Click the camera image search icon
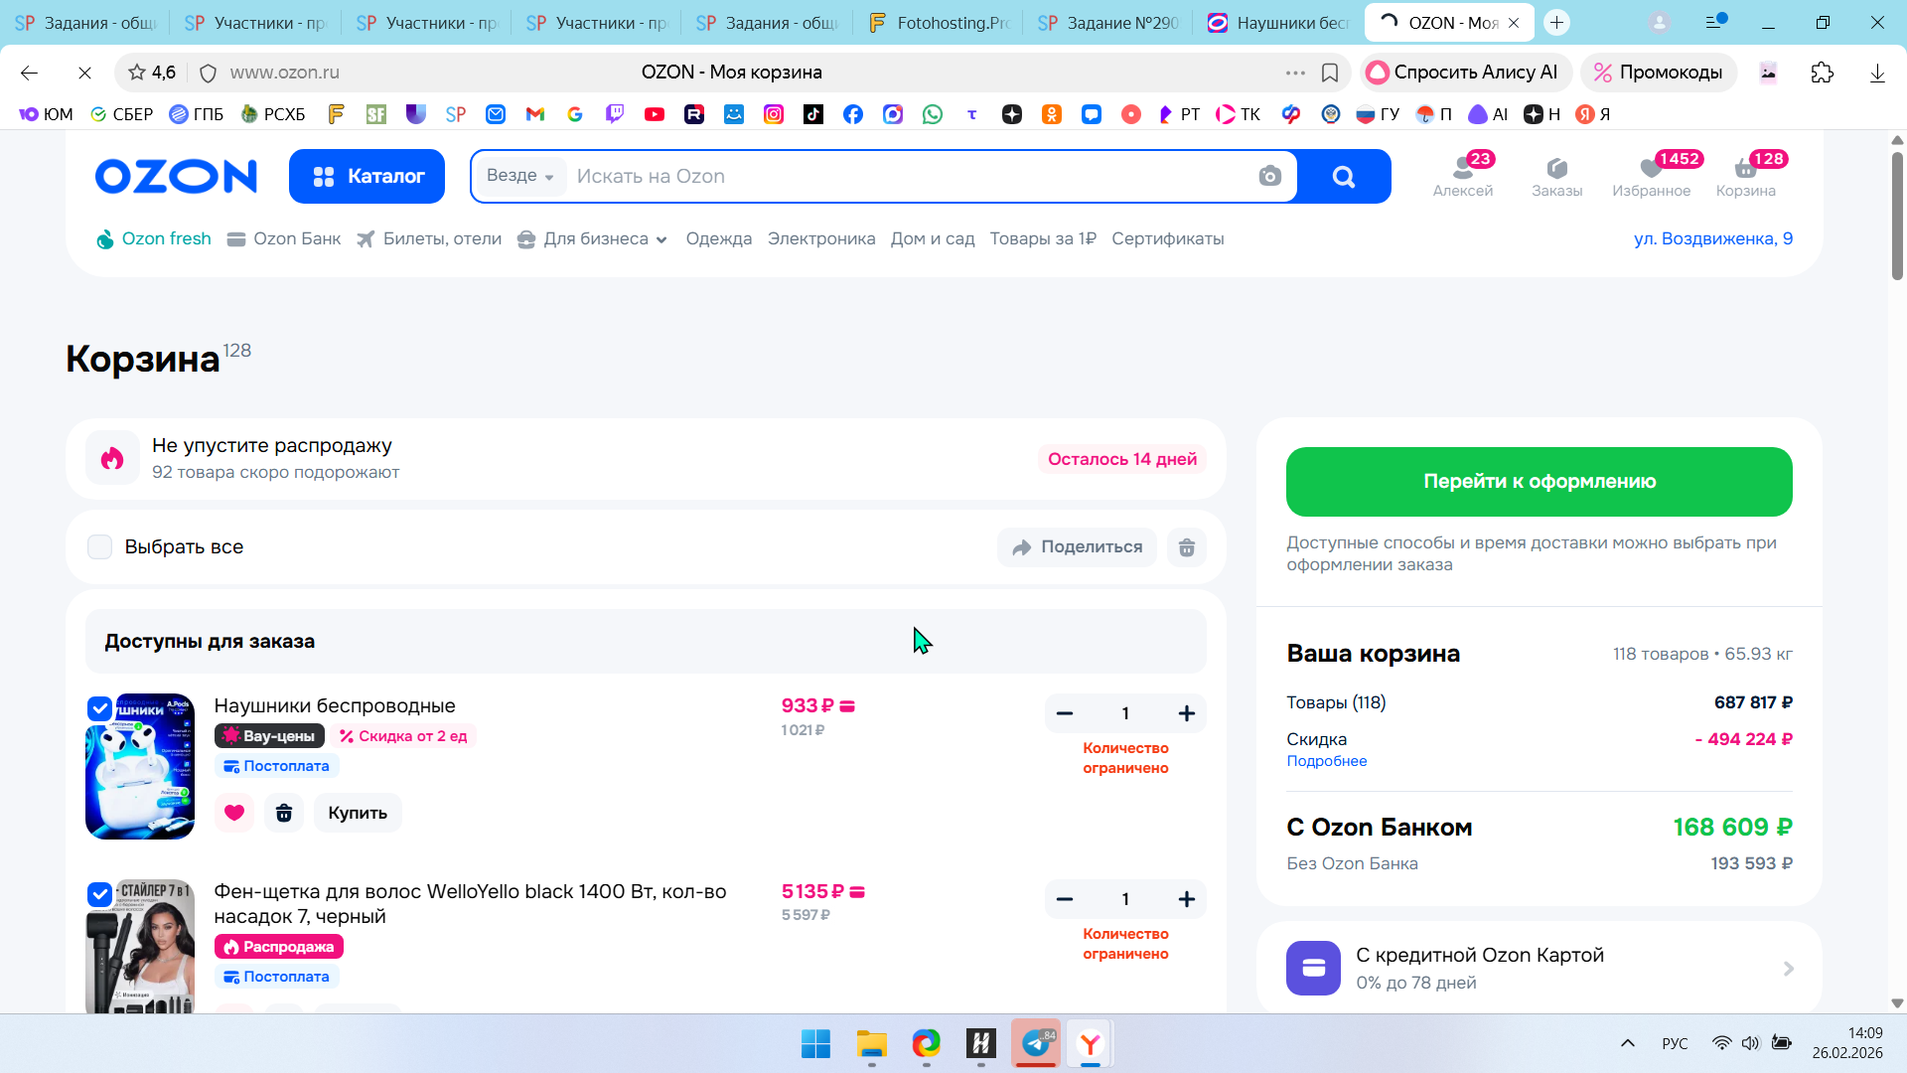Screen dimensions: 1907x1073 pos(1269,177)
